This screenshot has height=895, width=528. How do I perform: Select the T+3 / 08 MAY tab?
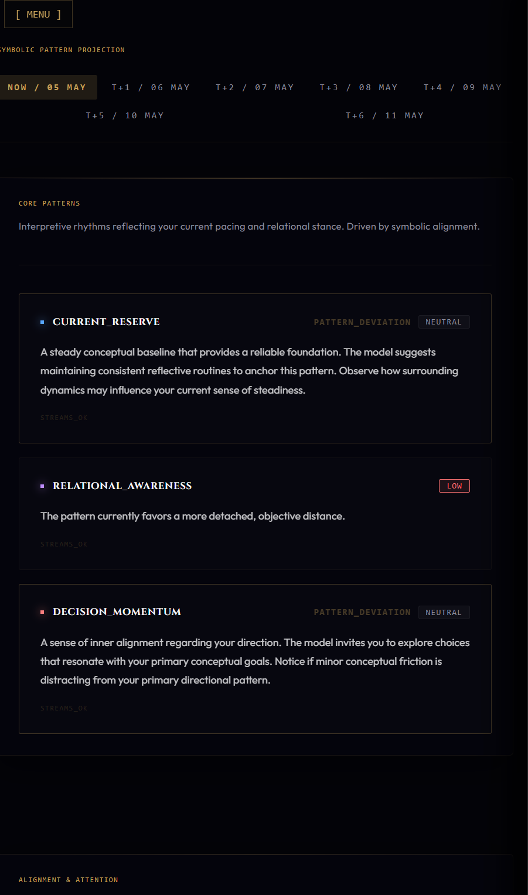coord(359,87)
